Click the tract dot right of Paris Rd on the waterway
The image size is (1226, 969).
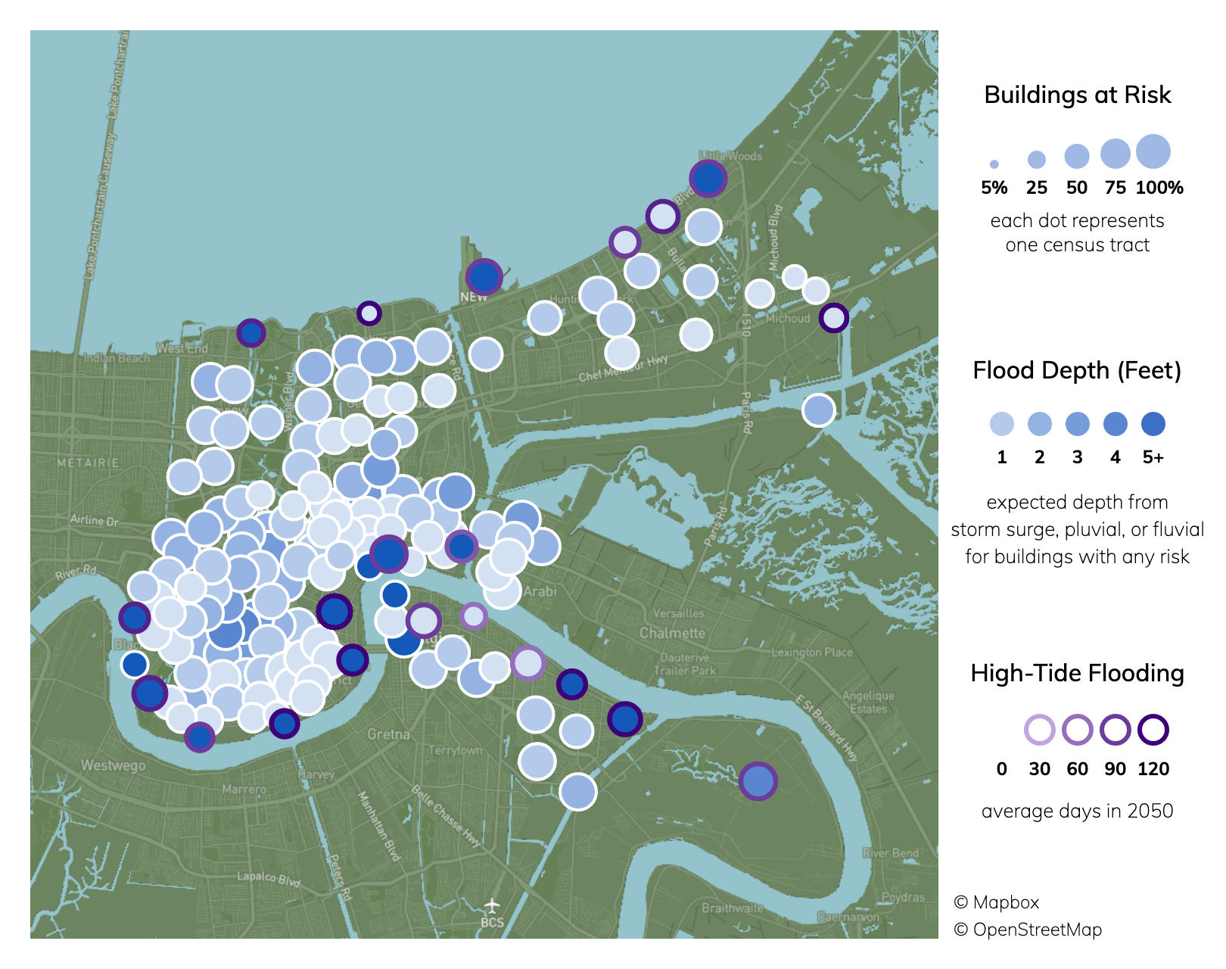click(x=818, y=410)
